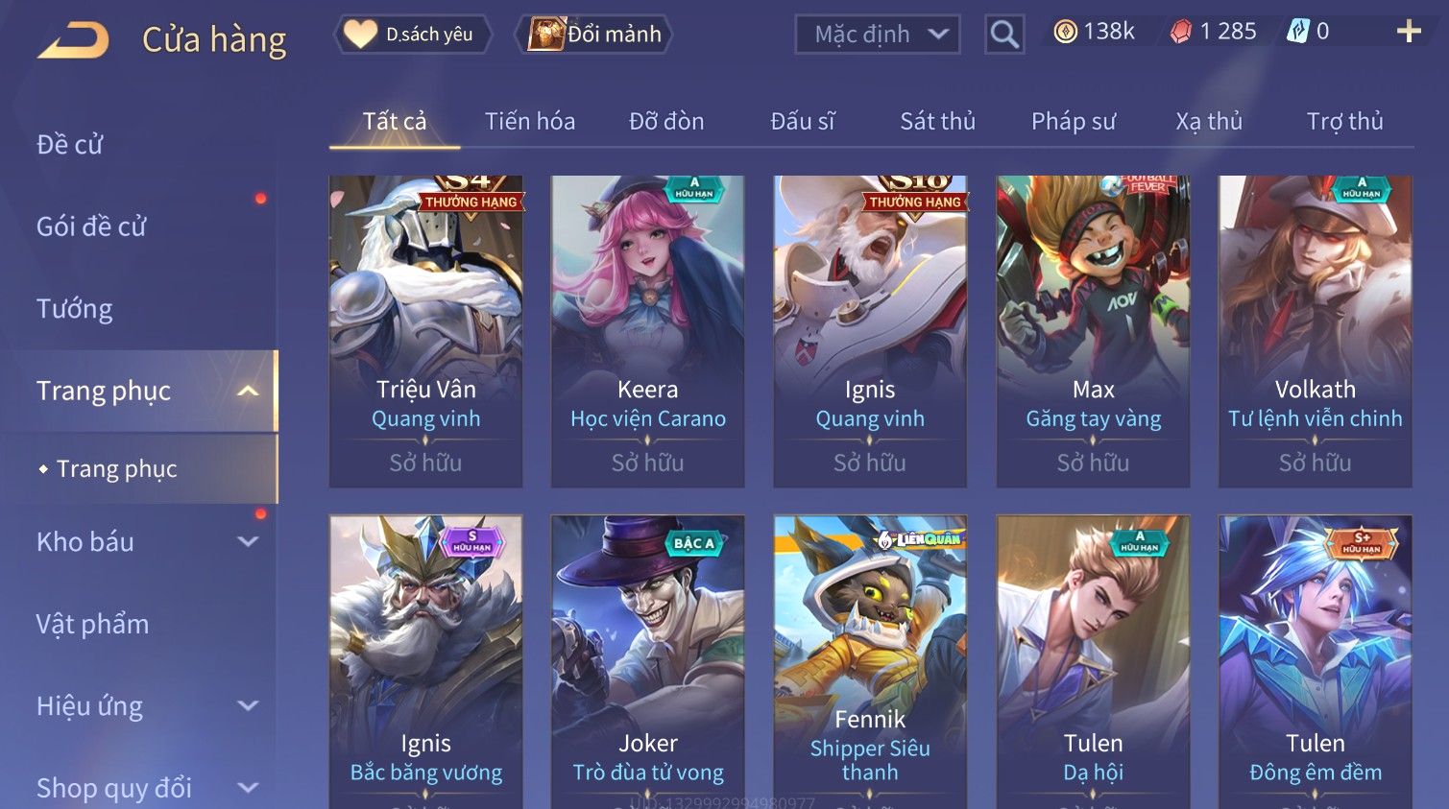The width and height of the screenshot is (1449, 809).
Task: Switch to the Sát thủ tab
Action: click(x=937, y=121)
